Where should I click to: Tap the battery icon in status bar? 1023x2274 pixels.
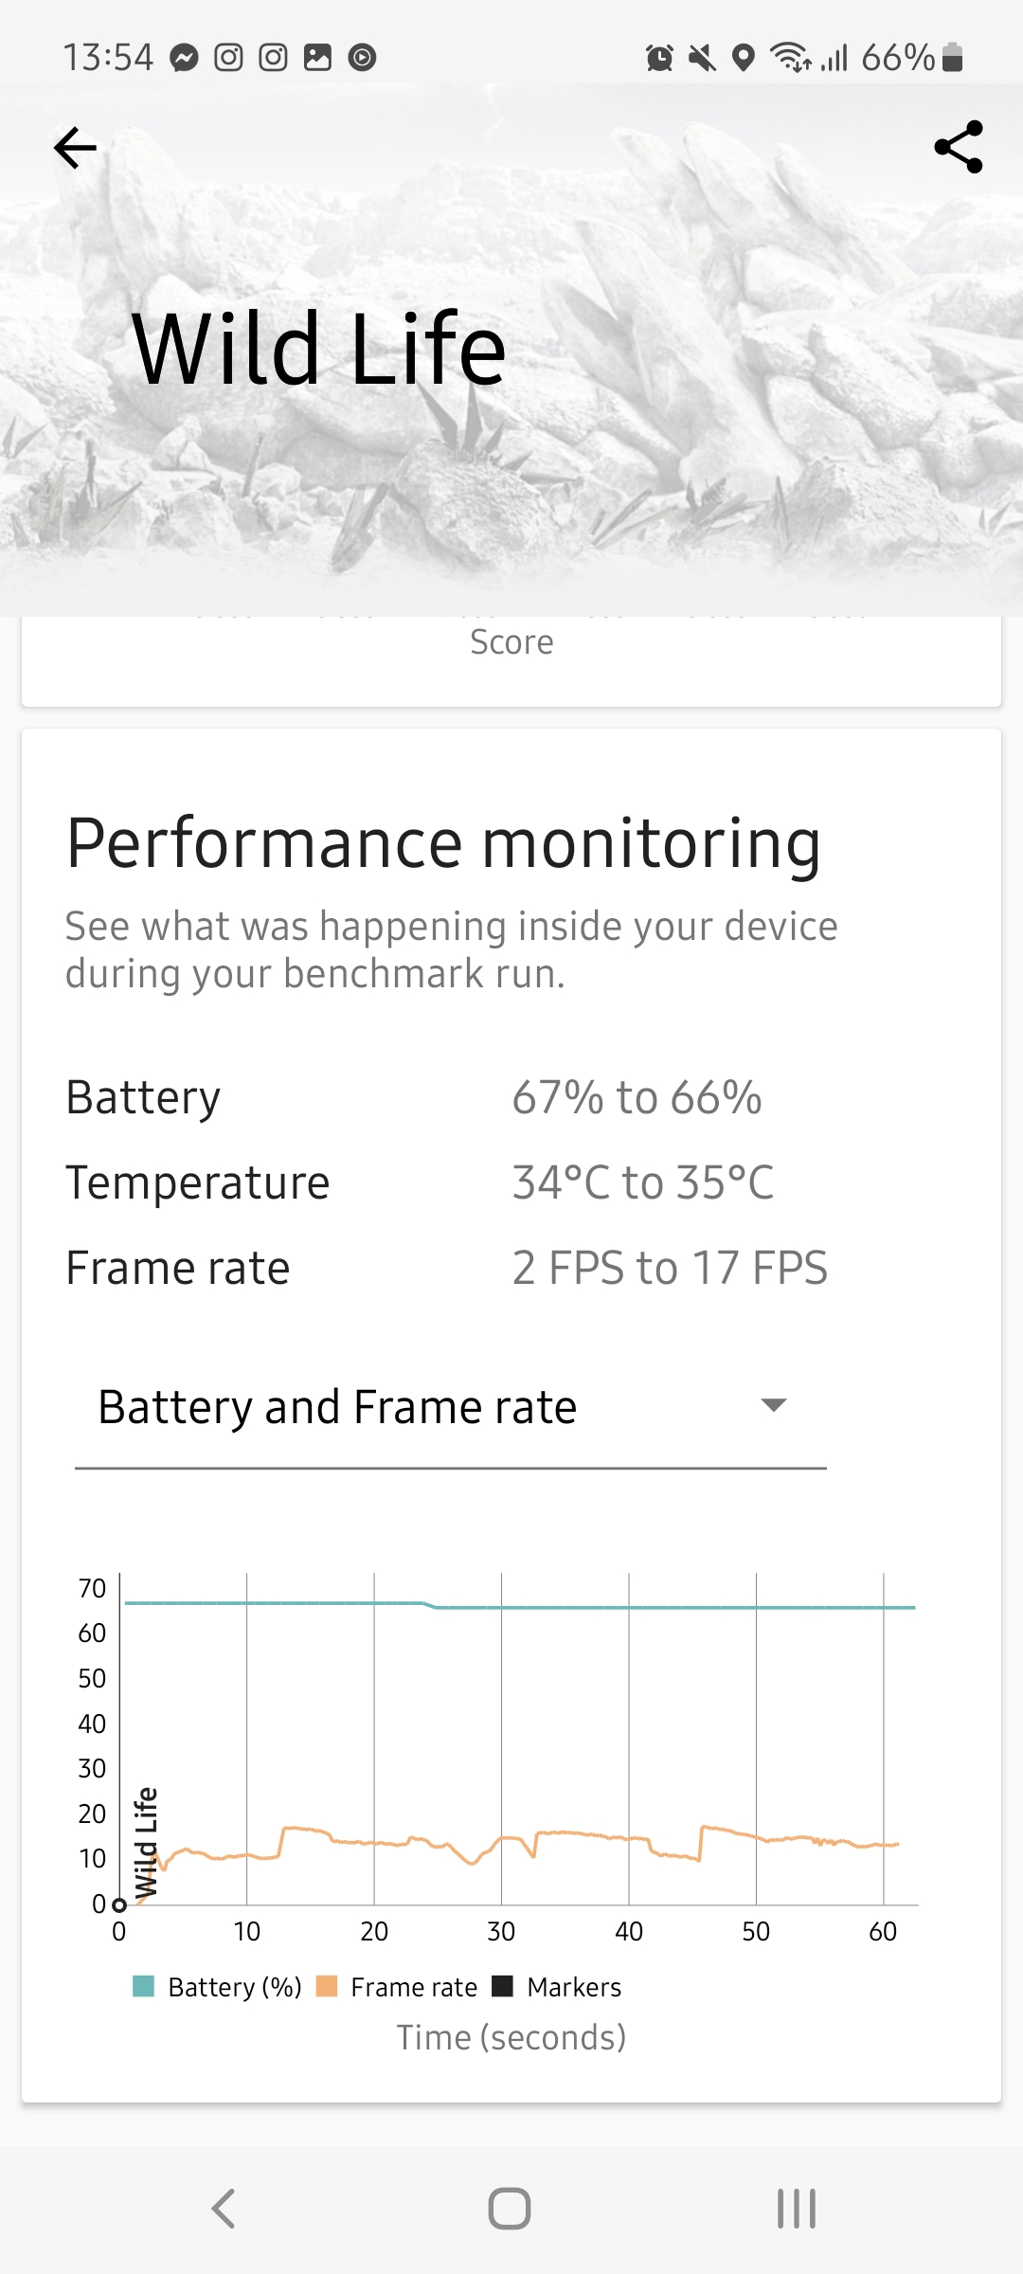coord(953,58)
